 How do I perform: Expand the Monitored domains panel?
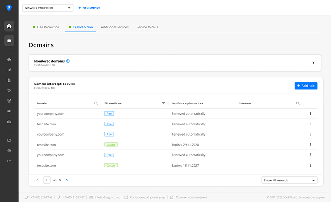point(313,63)
